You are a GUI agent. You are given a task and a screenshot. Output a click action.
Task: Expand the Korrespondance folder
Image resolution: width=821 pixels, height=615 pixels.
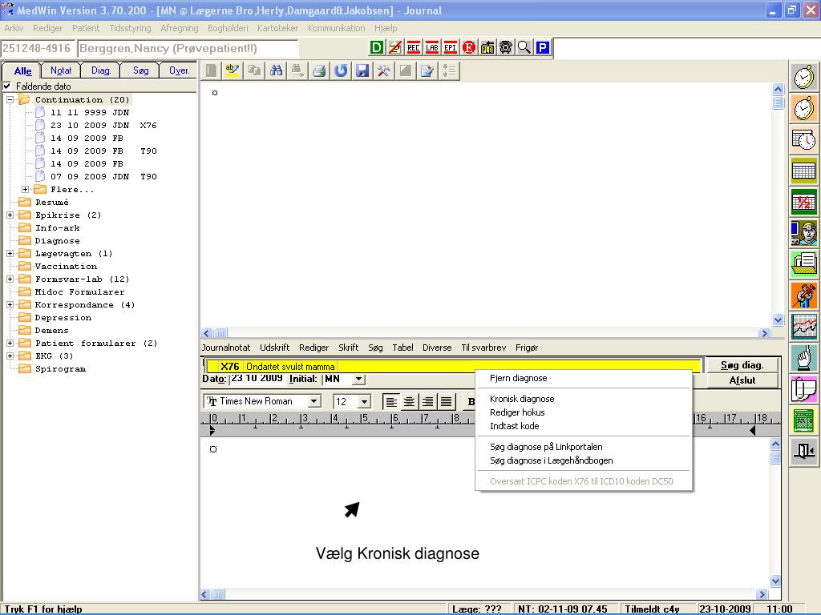(x=10, y=304)
